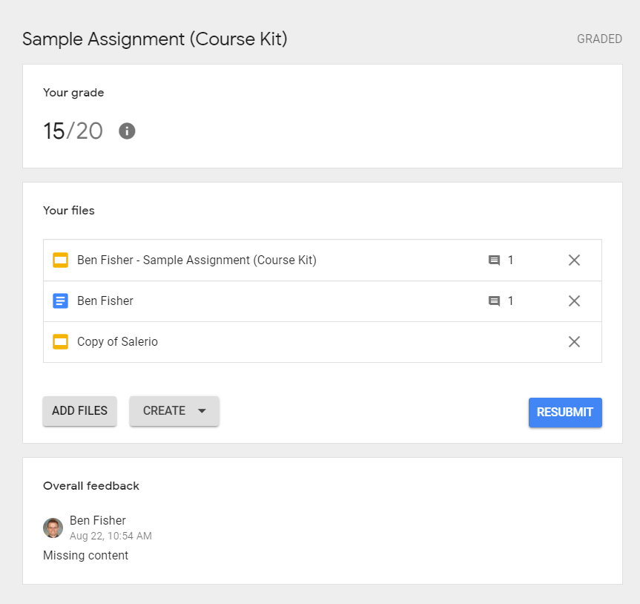Screen dimensions: 640x604
Task: Open comment icon on the Ben Fisher document
Action: pyautogui.click(x=495, y=301)
